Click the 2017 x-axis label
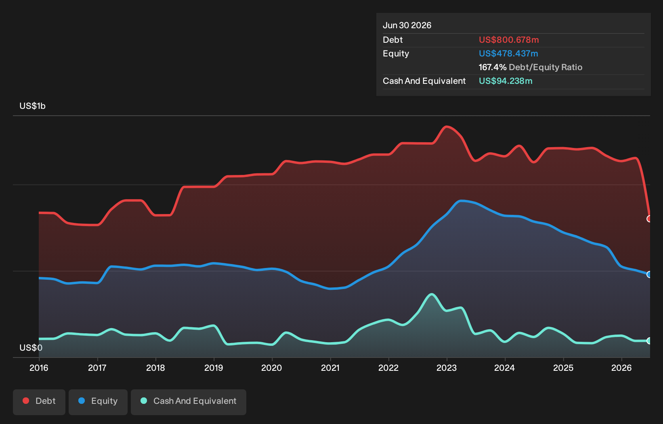 click(x=97, y=368)
